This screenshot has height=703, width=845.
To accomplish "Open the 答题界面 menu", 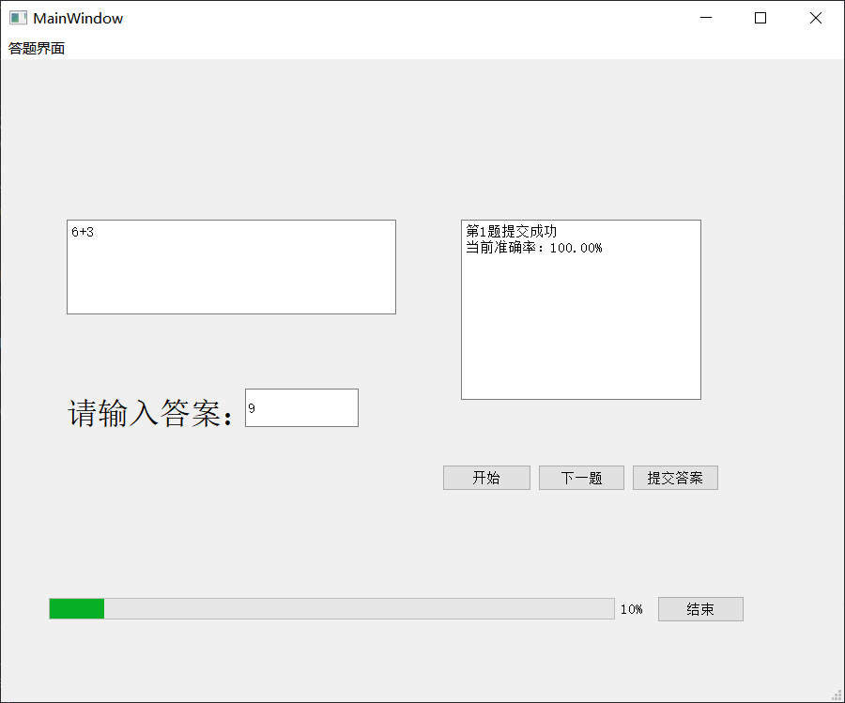I will [x=36, y=47].
